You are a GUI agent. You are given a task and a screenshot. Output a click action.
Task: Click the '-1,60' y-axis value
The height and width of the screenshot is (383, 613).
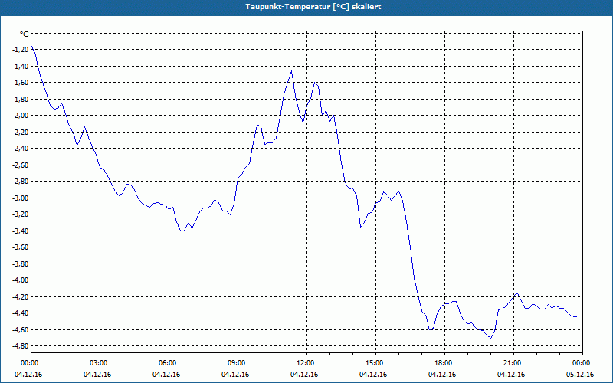[21, 83]
